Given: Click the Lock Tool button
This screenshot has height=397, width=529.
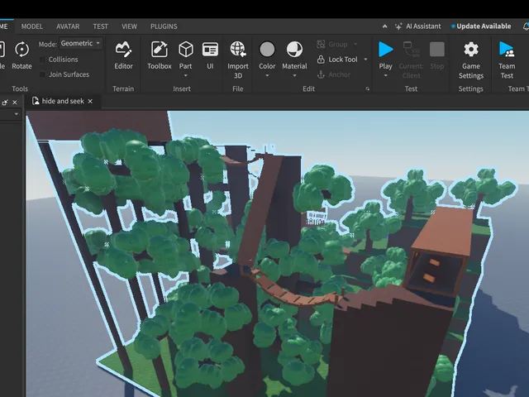Looking at the screenshot, I should [x=337, y=60].
